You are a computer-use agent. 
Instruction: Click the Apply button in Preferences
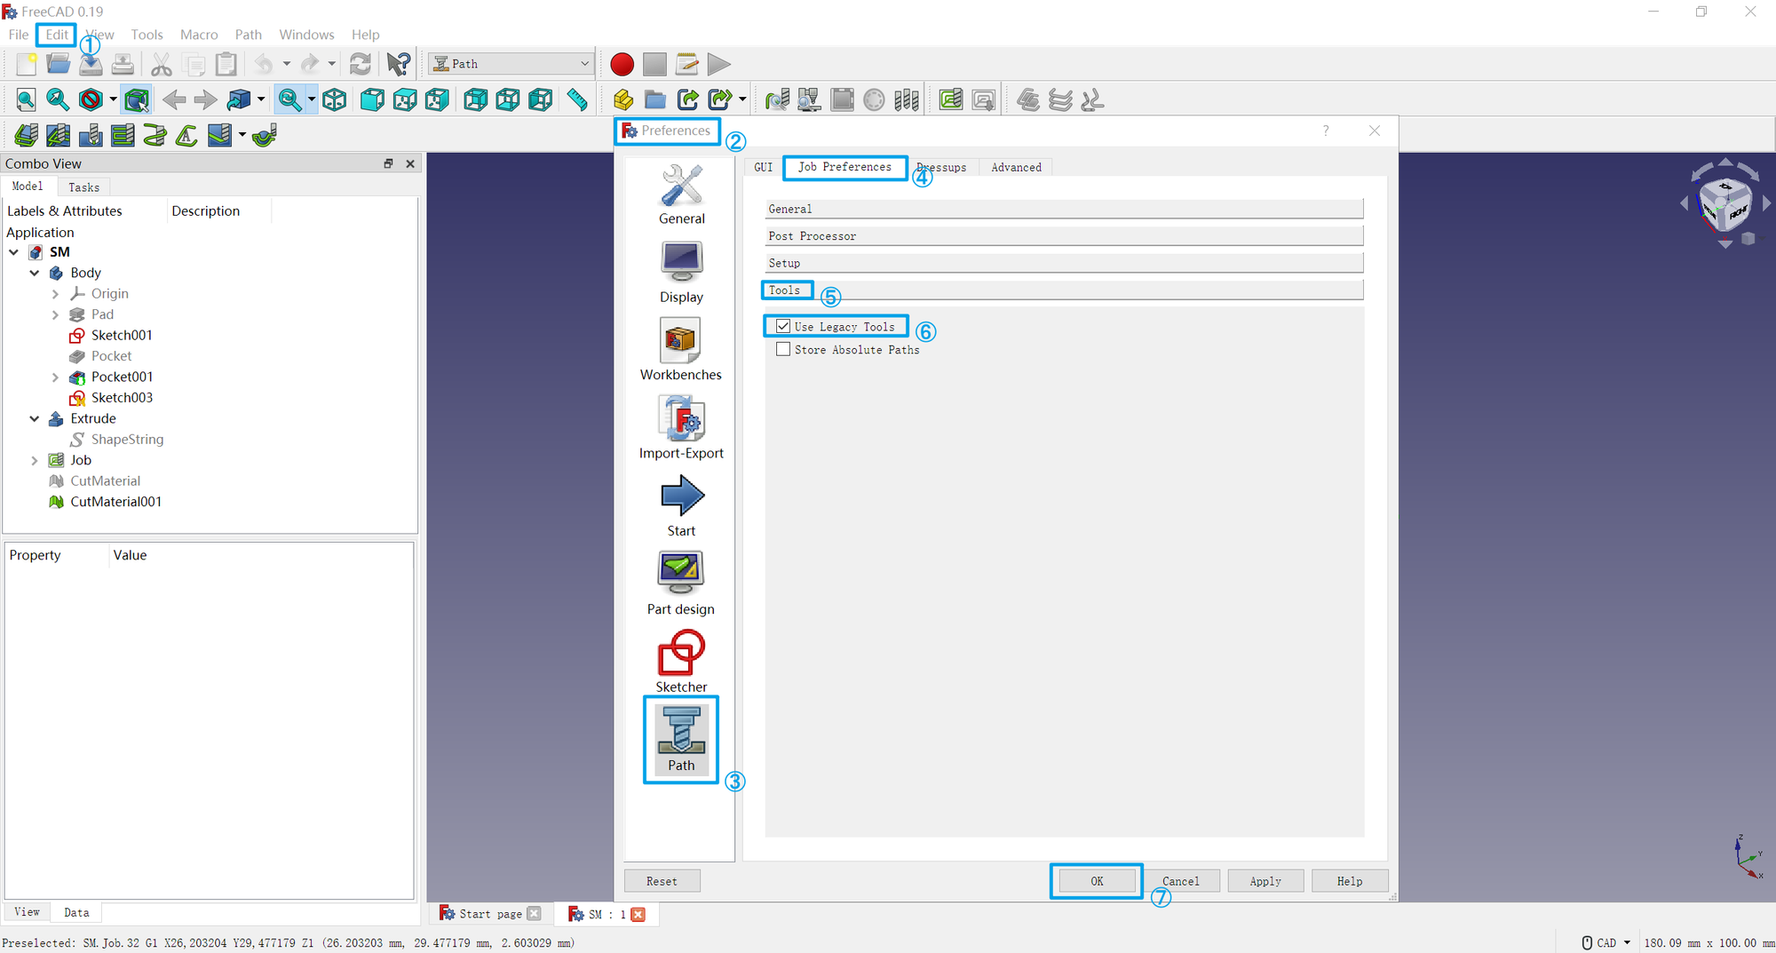pyautogui.click(x=1265, y=880)
